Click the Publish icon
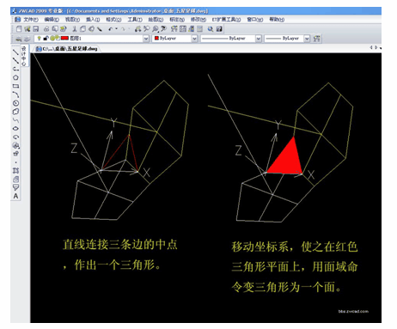The height and width of the screenshot is (329, 397). [63, 29]
